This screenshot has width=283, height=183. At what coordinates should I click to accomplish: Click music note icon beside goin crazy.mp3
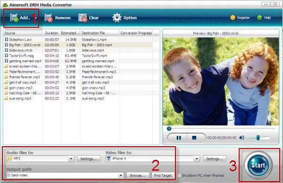coord(6,88)
